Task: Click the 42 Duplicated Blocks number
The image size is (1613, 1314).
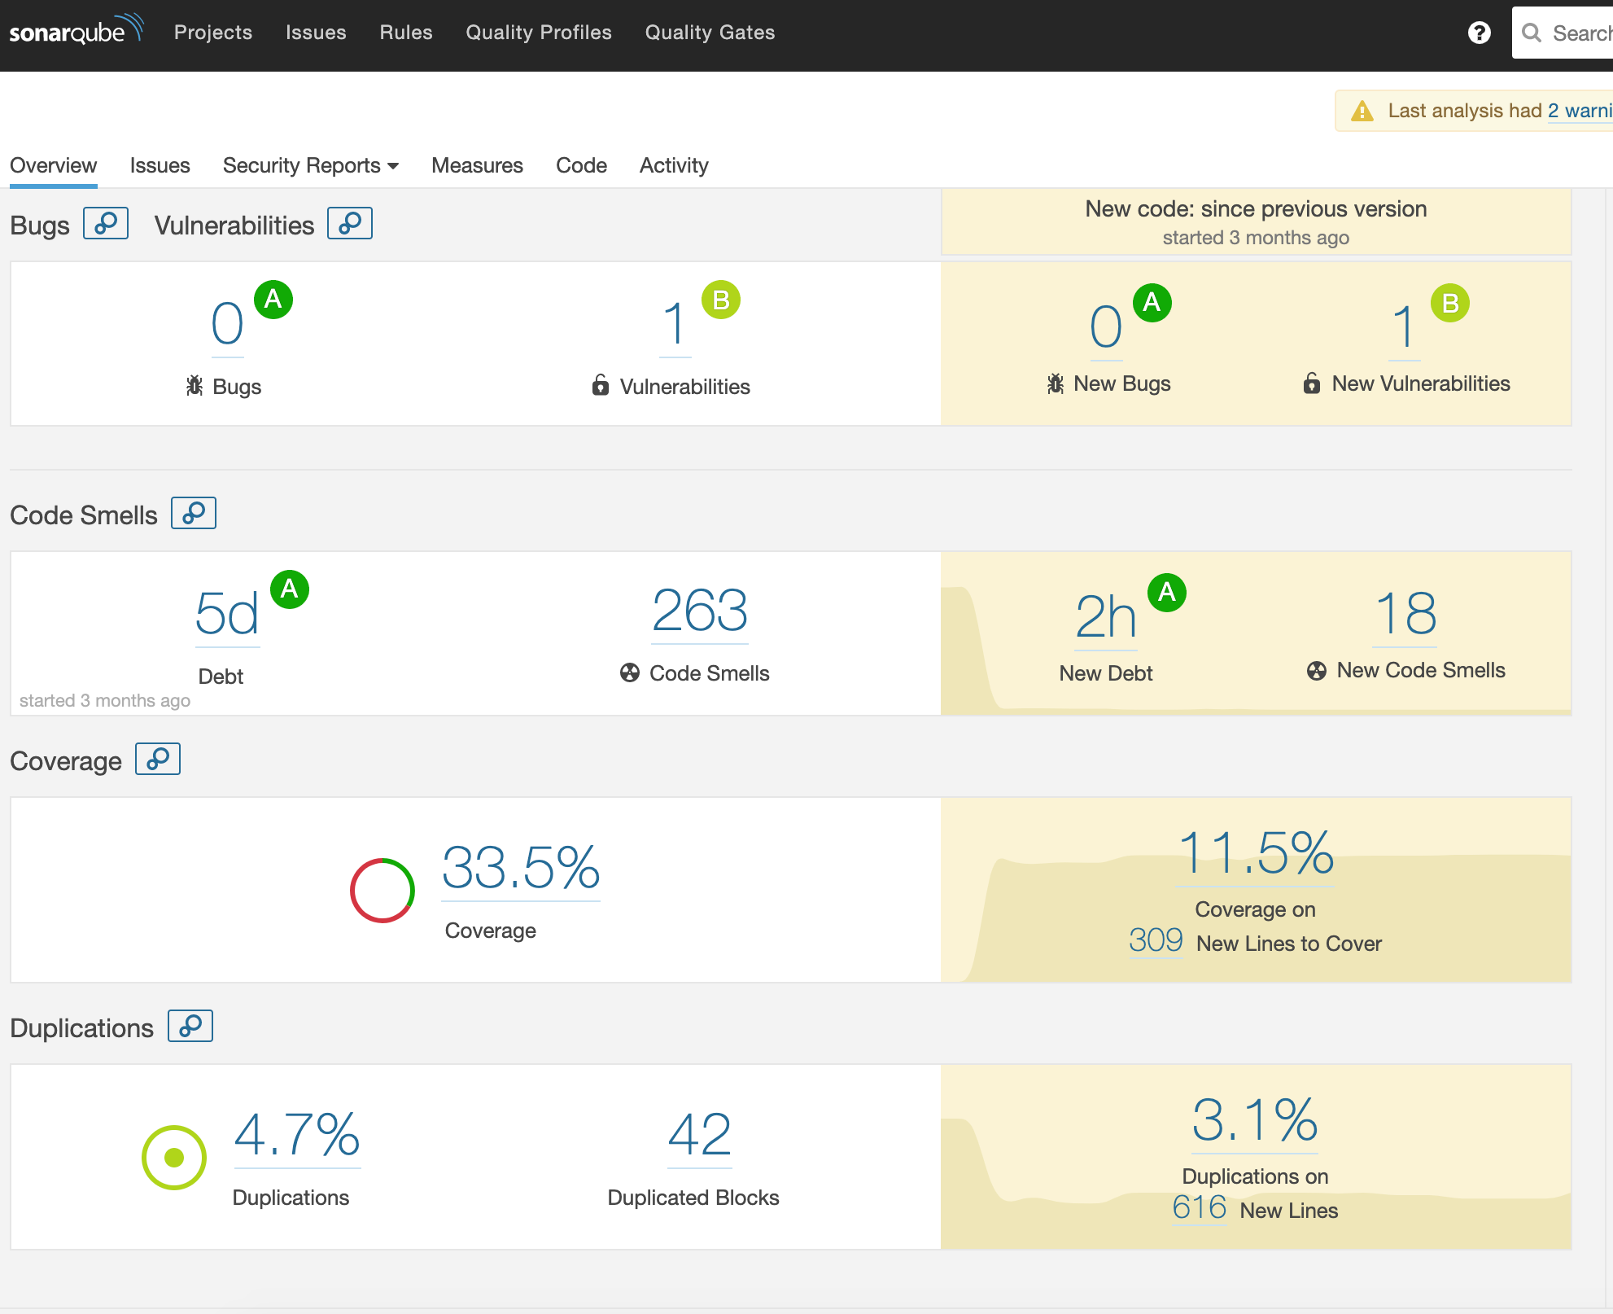Action: click(699, 1135)
